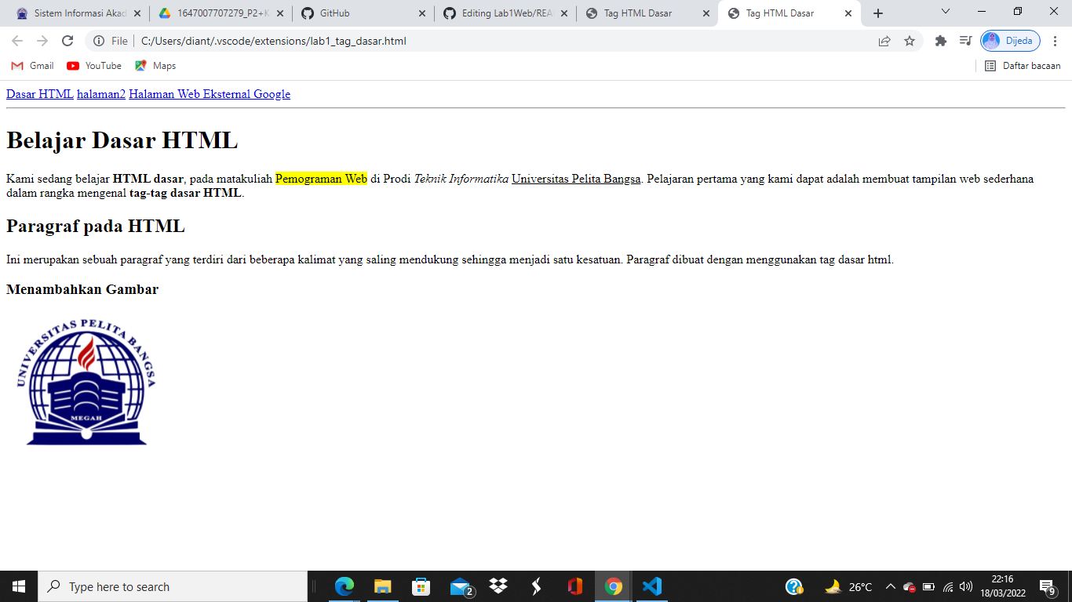Open File Explorer from the taskbar
Screen dimensions: 1072x602
[382, 586]
